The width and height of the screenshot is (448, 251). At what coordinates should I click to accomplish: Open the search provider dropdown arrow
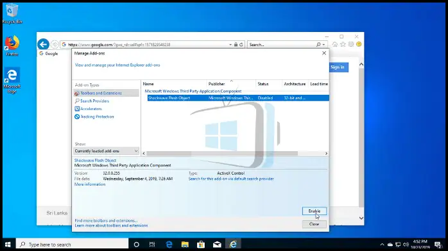pyautogui.click(x=323, y=45)
